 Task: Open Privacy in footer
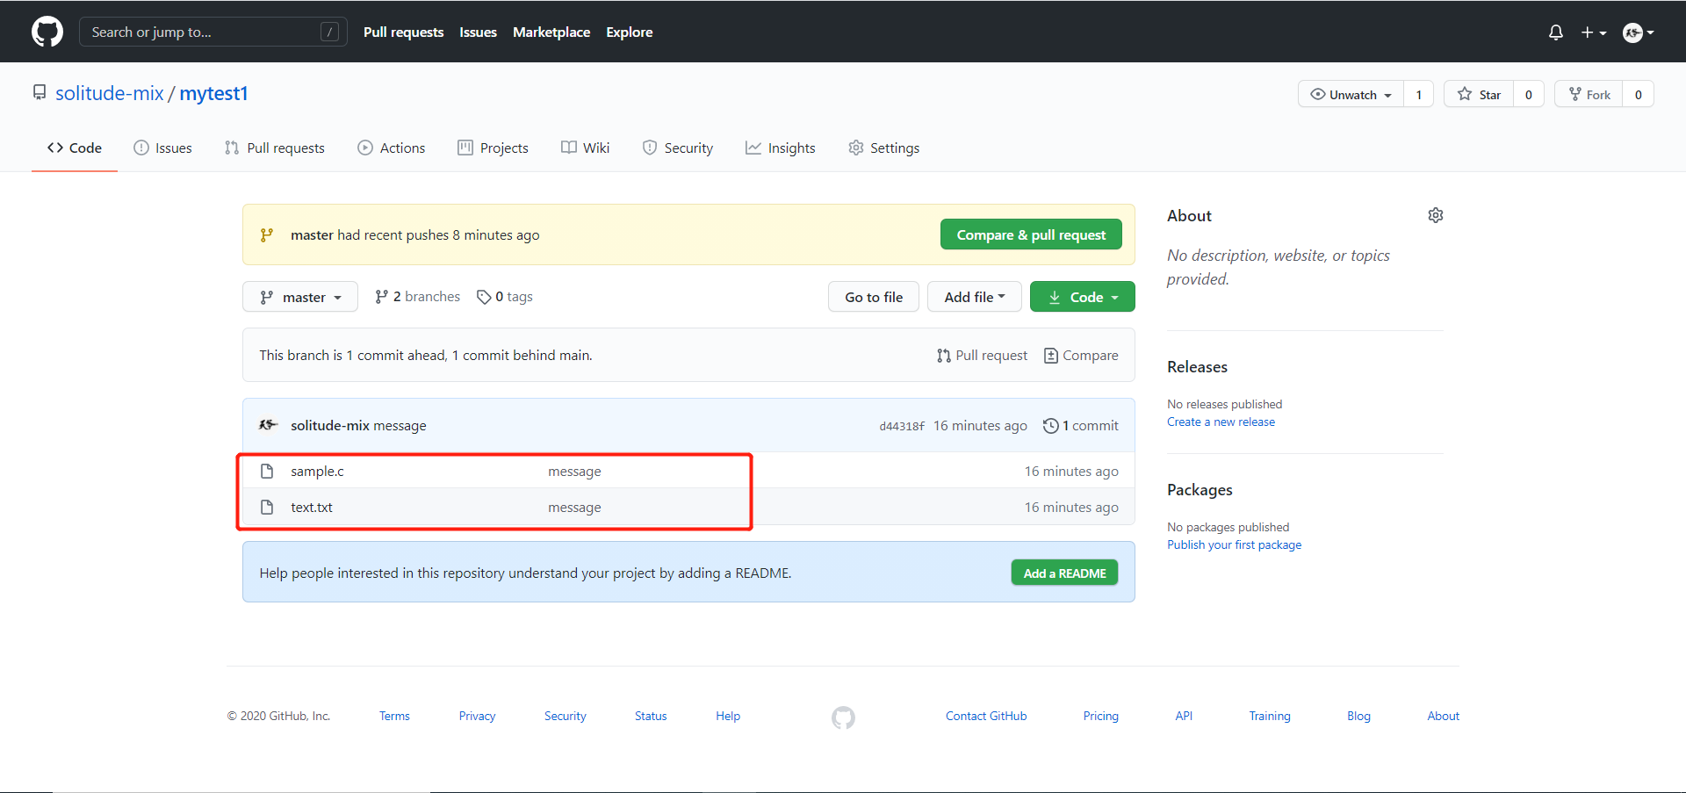click(477, 716)
